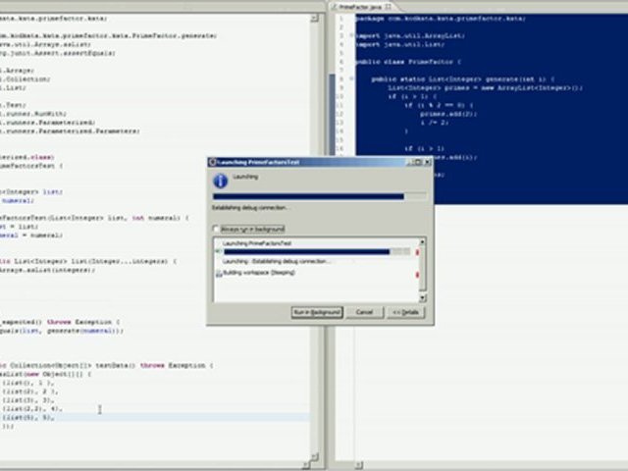Click the blue info icon in Launching dialog
The height and width of the screenshot is (471, 628).
(x=221, y=181)
